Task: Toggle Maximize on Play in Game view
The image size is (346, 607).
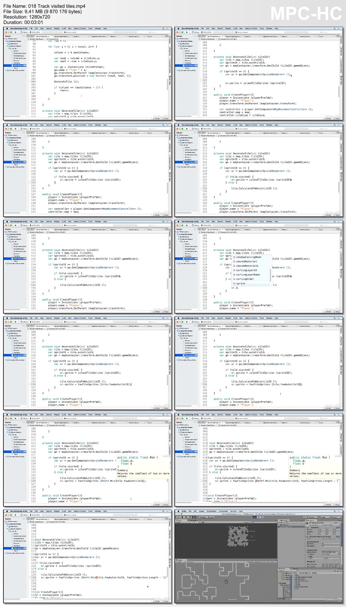Action: click(x=253, y=562)
